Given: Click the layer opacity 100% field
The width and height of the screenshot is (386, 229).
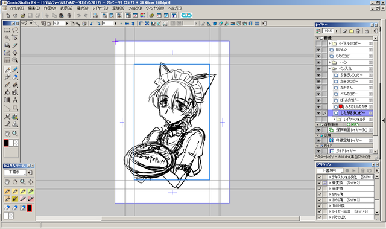Looking at the screenshot, I should pyautogui.click(x=327, y=31).
